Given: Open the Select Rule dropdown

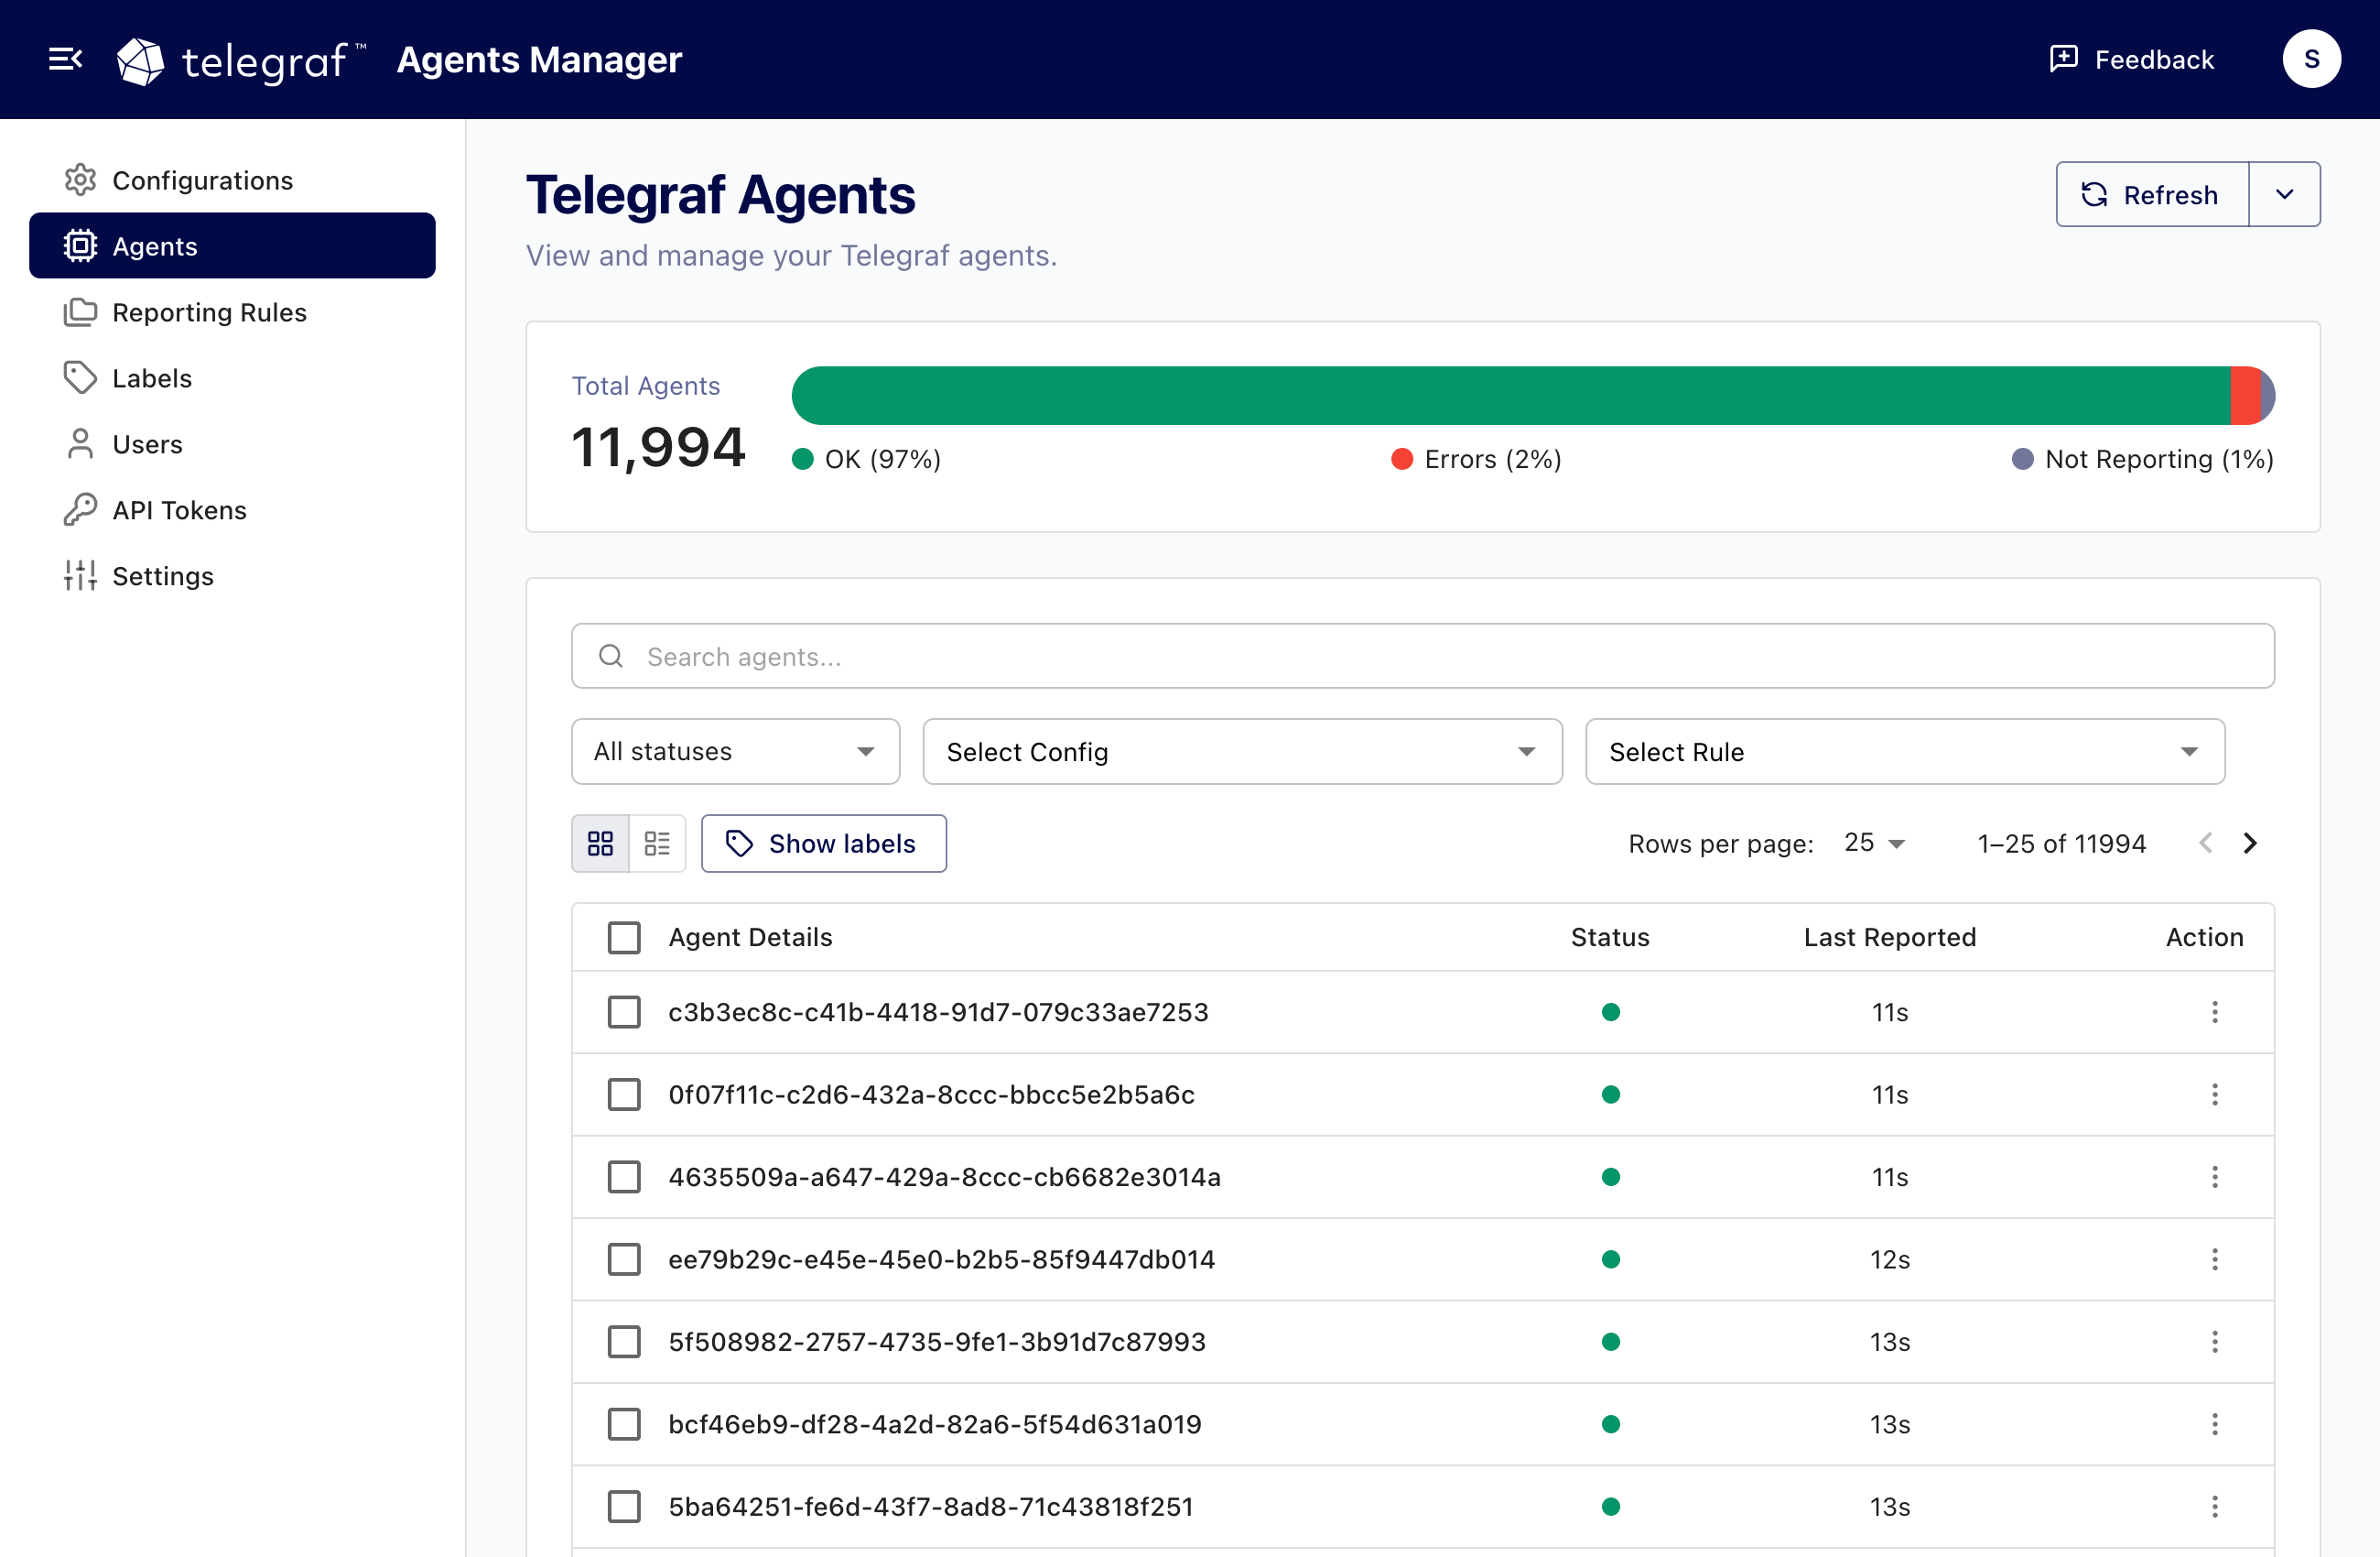Looking at the screenshot, I should pyautogui.click(x=1904, y=752).
